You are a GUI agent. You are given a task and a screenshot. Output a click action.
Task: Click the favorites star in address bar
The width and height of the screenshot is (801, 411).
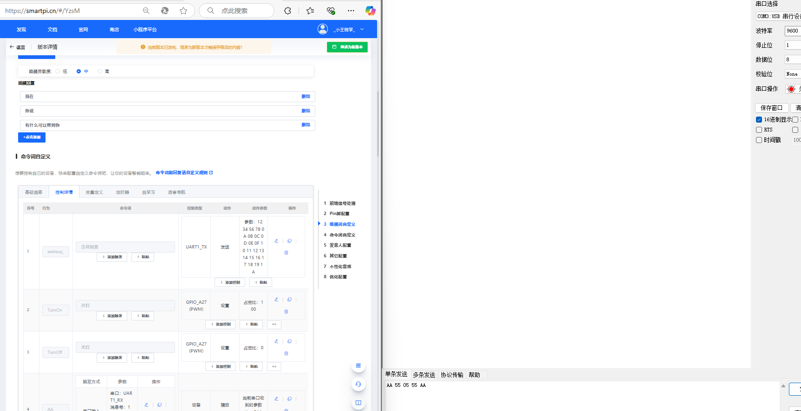(183, 11)
